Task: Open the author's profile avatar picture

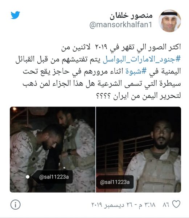Action: (170, 21)
